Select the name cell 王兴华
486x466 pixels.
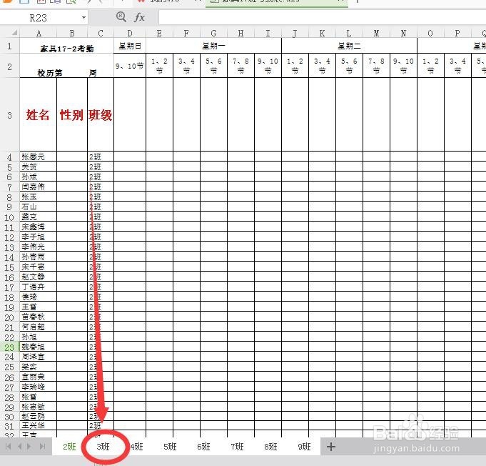pos(38,426)
